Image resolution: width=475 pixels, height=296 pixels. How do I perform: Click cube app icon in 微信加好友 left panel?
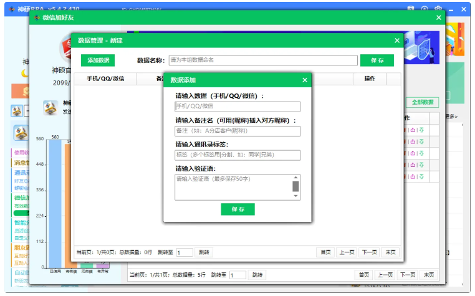(x=50, y=108)
